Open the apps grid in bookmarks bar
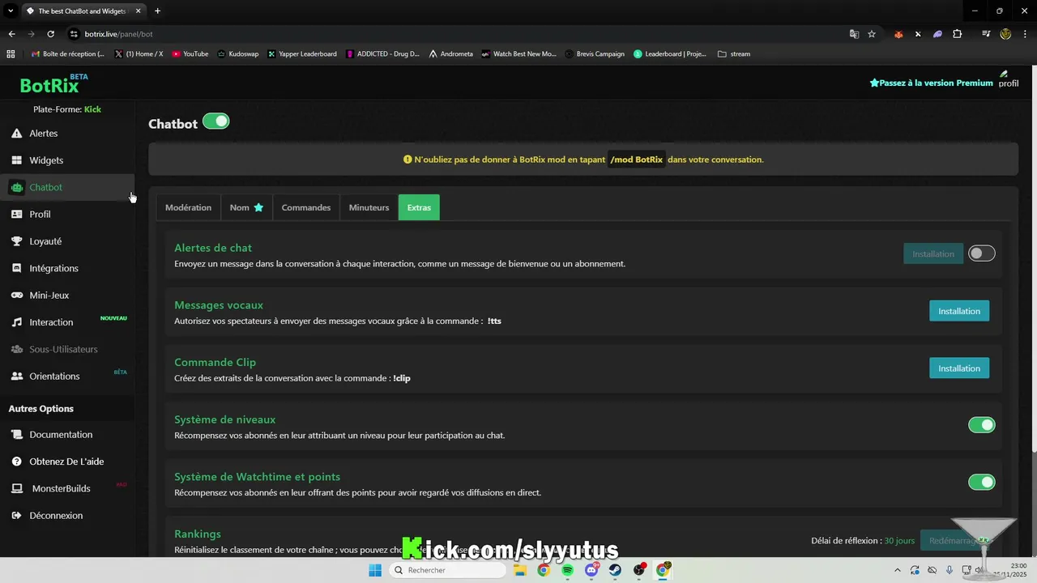1037x583 pixels. [11, 54]
